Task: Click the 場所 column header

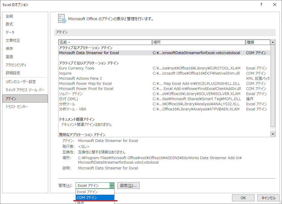Action: click(x=199, y=42)
